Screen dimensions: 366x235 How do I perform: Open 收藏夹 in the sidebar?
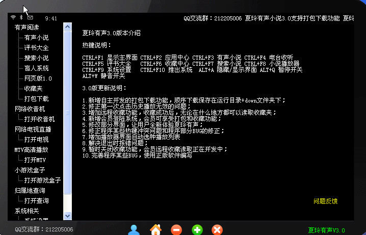[x=33, y=89]
